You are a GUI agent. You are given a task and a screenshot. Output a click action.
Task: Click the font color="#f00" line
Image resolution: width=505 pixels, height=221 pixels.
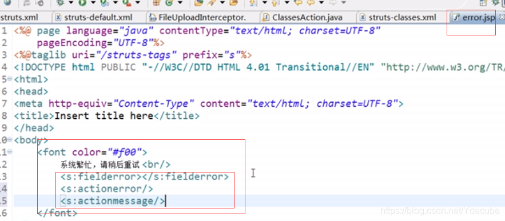[x=92, y=152]
